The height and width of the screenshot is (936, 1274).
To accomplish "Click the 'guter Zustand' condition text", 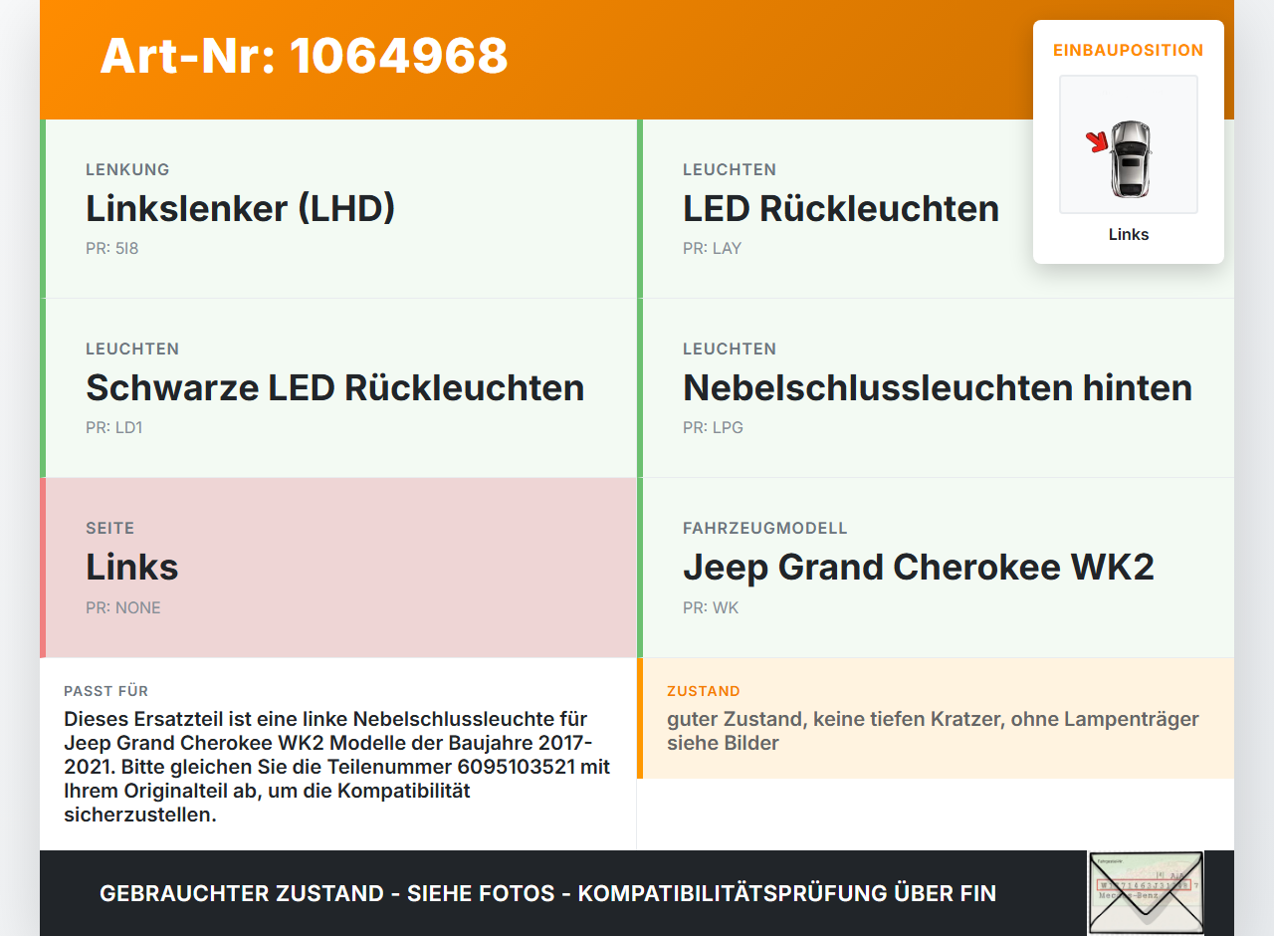I will pos(933,731).
